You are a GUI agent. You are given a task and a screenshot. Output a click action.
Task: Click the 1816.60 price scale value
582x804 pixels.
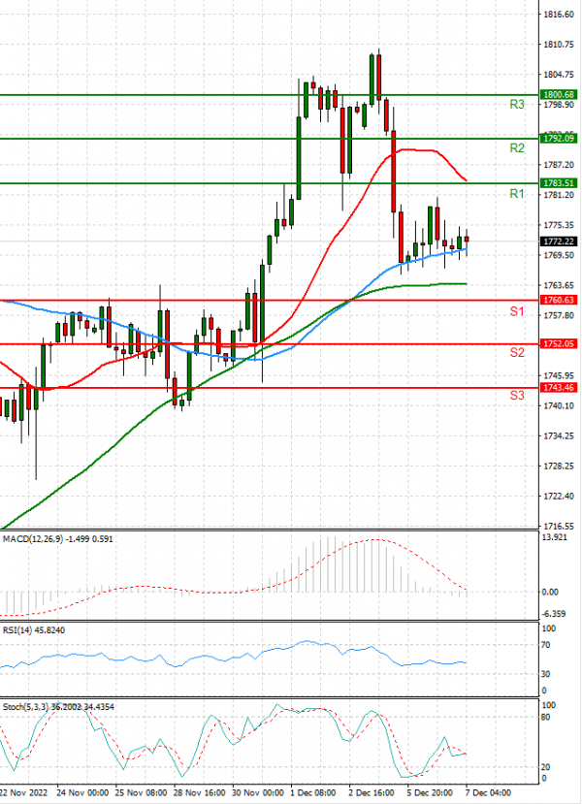pos(559,15)
